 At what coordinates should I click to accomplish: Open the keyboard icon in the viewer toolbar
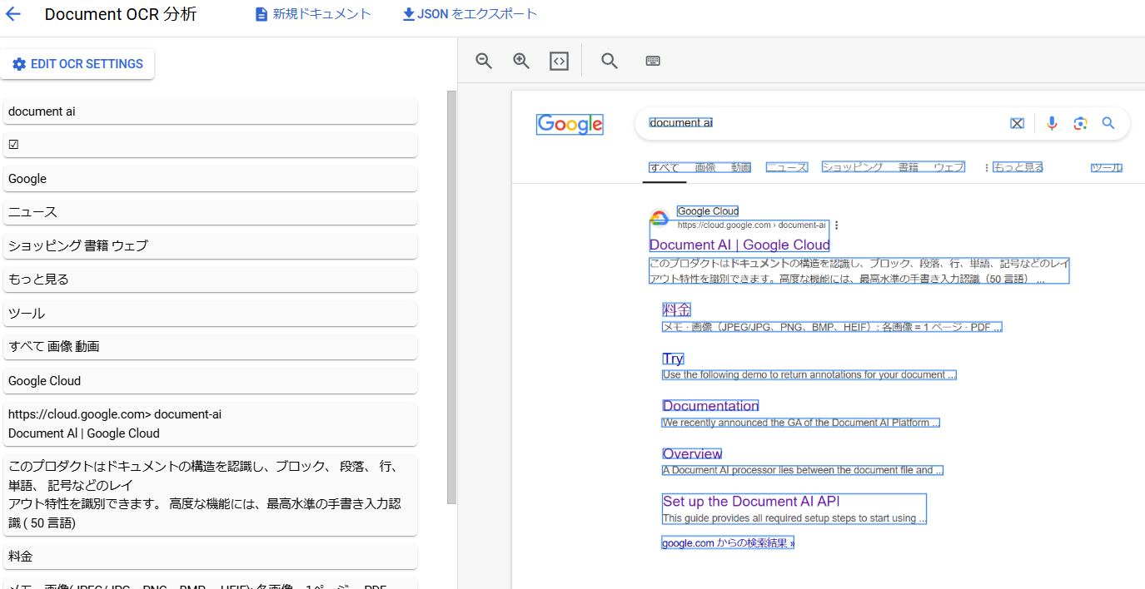coord(653,60)
